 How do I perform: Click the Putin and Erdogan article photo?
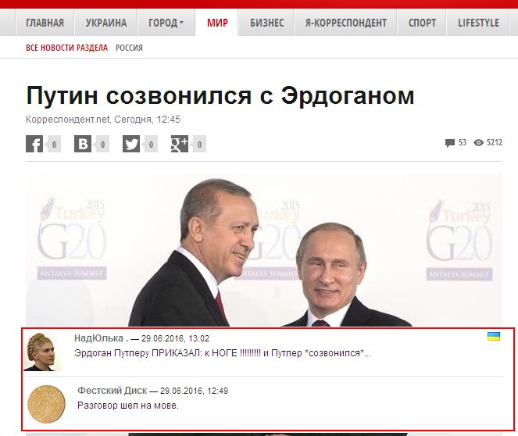(263, 250)
